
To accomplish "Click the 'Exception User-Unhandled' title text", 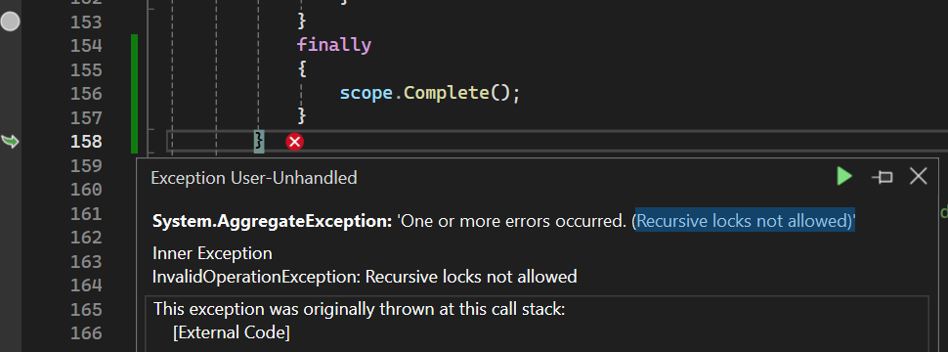I will click(254, 177).
